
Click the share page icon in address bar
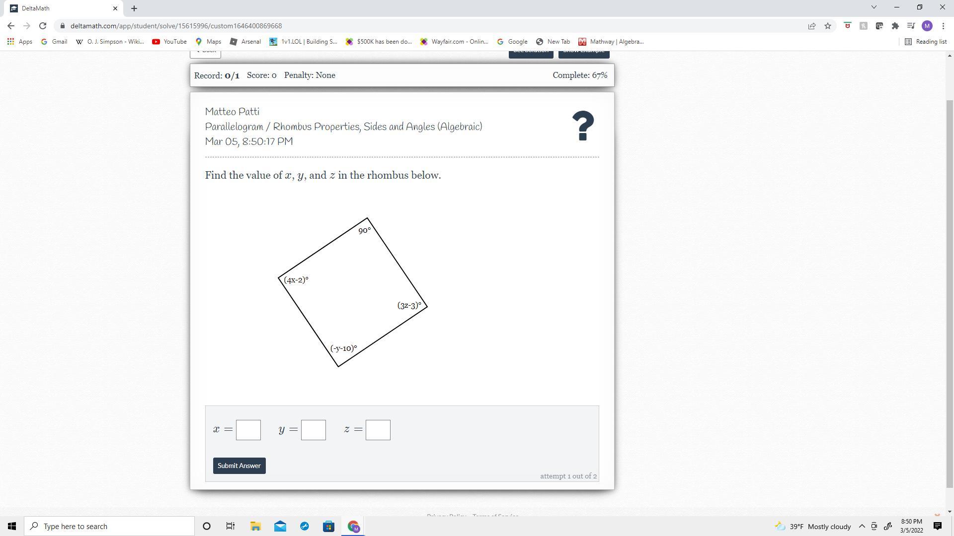tap(812, 26)
